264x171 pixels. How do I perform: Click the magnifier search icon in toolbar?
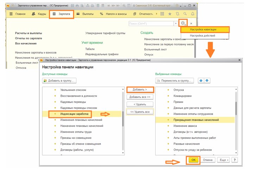tap(185, 14)
